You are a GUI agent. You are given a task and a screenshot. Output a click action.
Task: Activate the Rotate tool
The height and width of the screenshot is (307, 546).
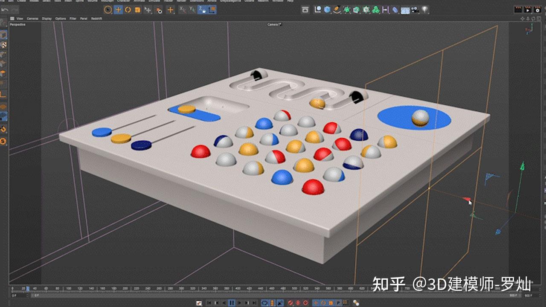pos(128,10)
